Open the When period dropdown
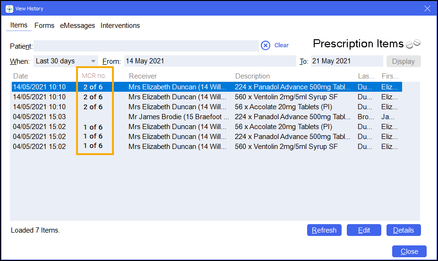Image resolution: width=438 pixels, height=261 pixels. 66,61
